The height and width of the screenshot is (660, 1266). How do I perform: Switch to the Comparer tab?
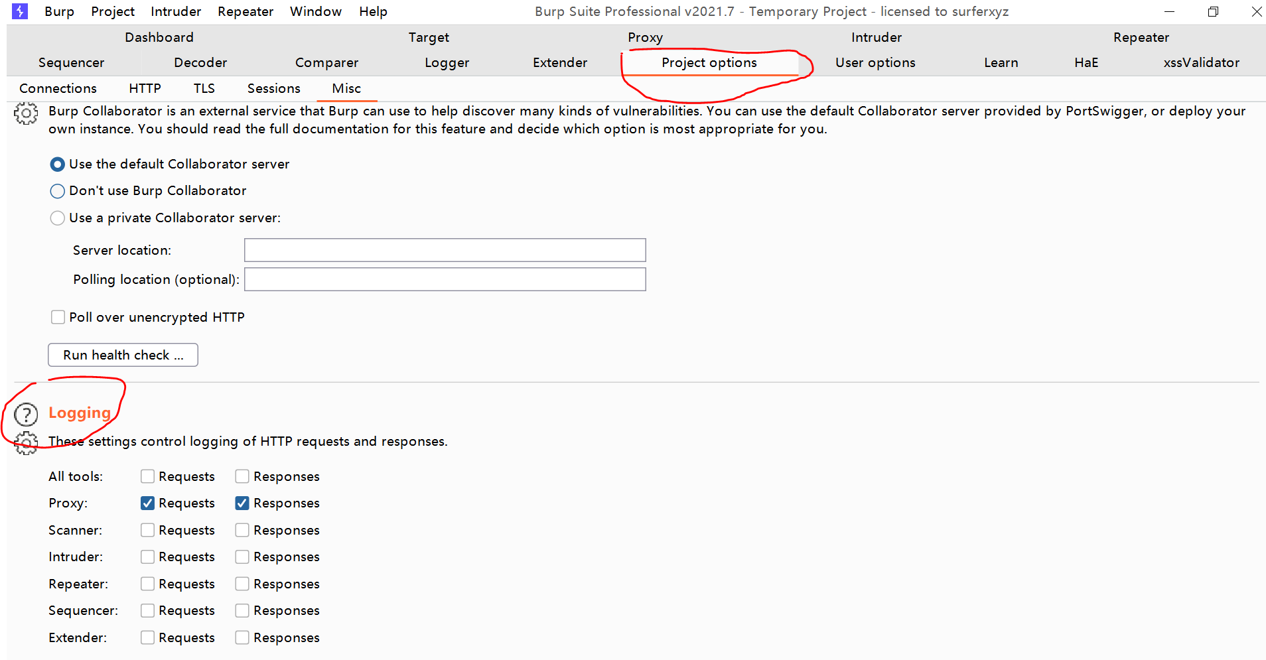click(x=326, y=62)
